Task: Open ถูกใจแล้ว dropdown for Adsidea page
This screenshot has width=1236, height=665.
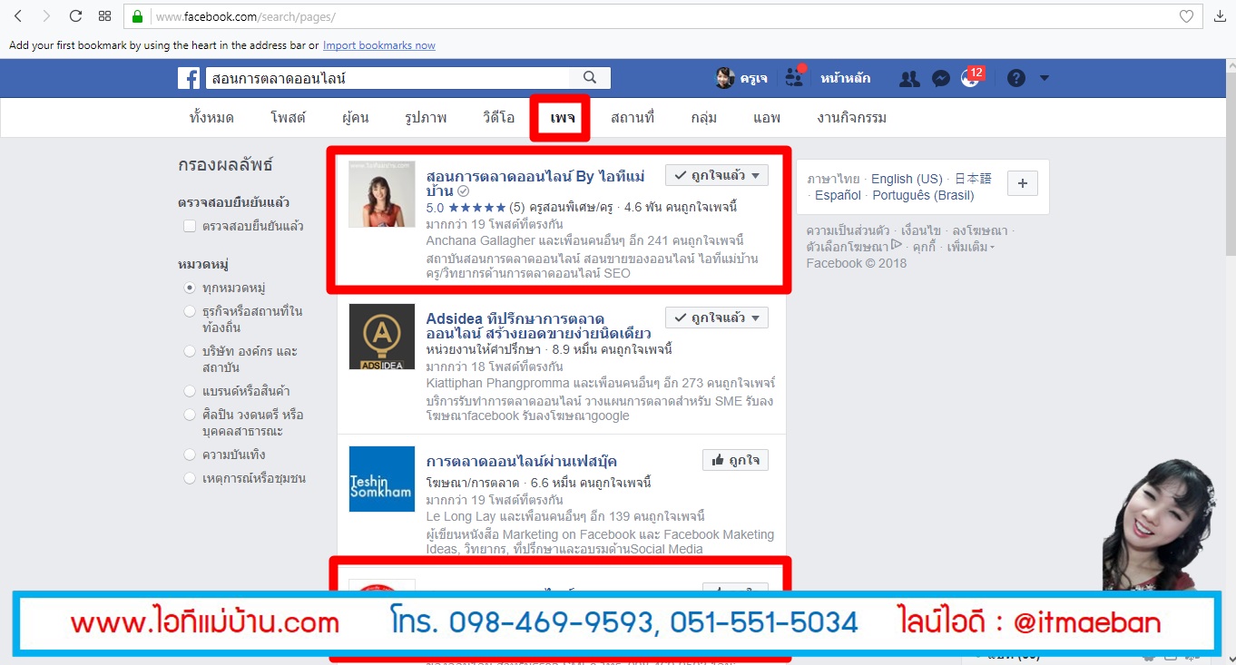Action: (x=717, y=318)
